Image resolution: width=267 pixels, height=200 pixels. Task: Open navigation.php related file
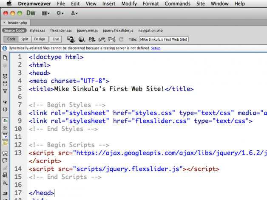click(151, 31)
